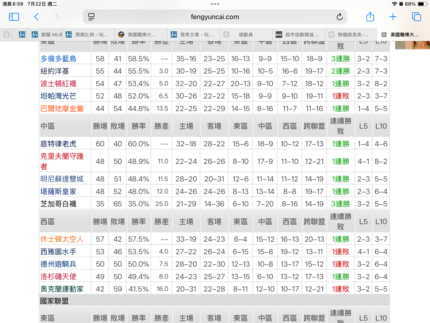The image size is (430, 323).
Task: Select 芝加哥白襪 home record 21–29
Action: [186, 204]
